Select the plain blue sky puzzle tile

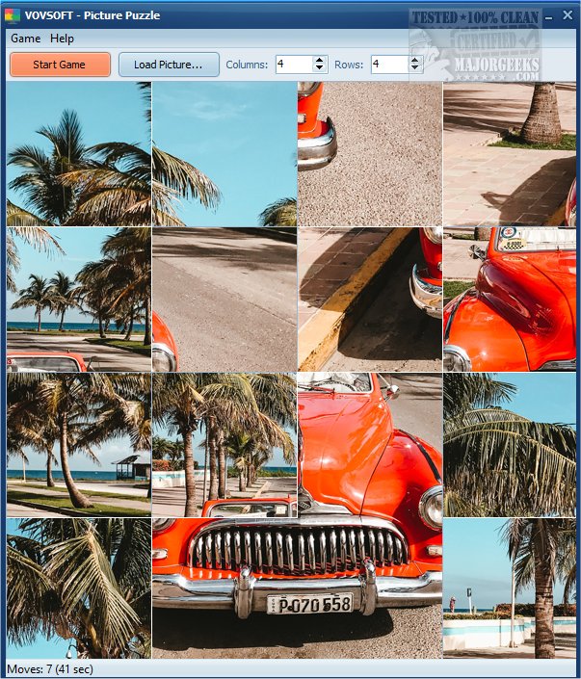(x=224, y=154)
